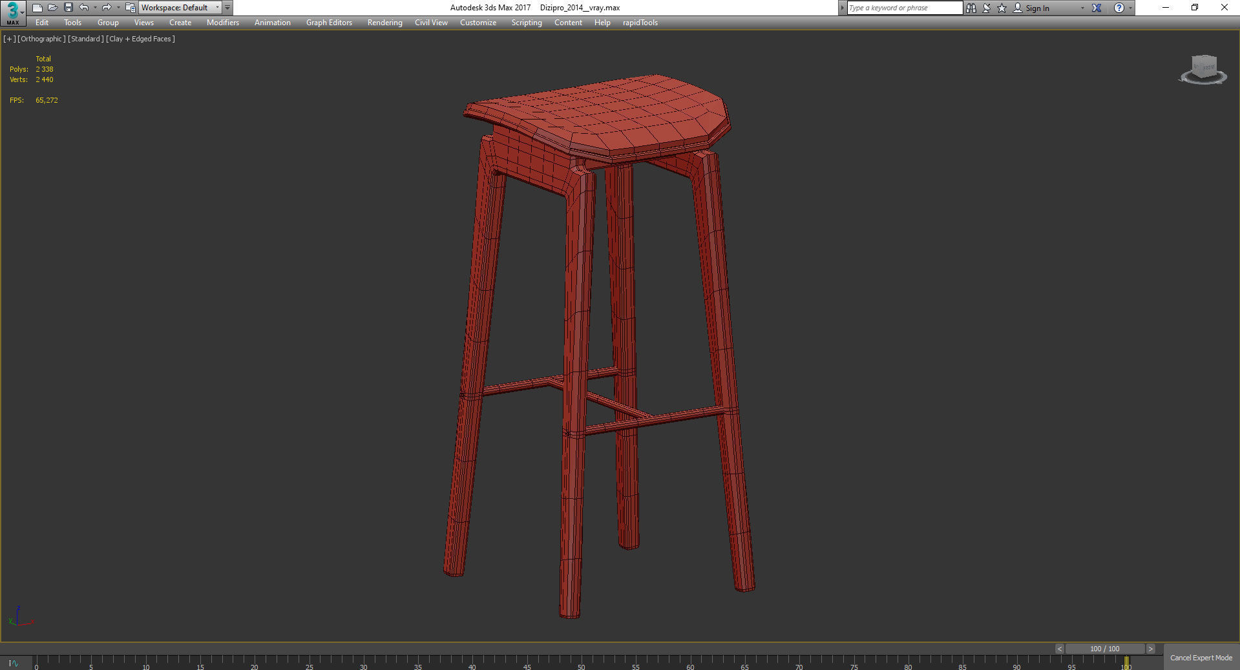Viewport: 1240px width, 670px height.
Task: Click the binoculars search icon
Action: 971,8
